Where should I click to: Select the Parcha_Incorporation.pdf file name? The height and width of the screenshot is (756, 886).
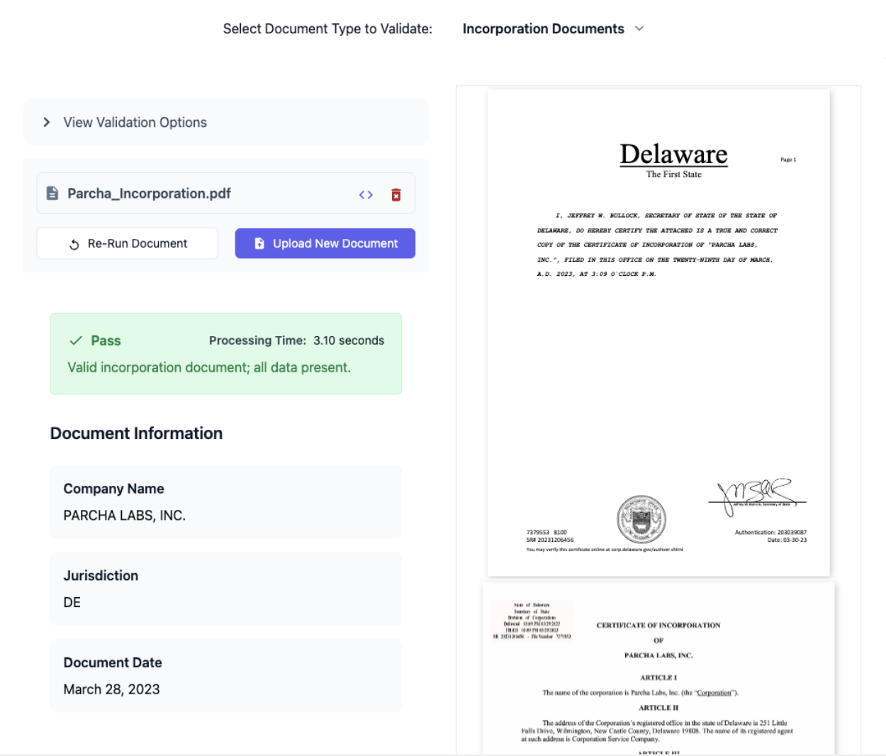149,194
